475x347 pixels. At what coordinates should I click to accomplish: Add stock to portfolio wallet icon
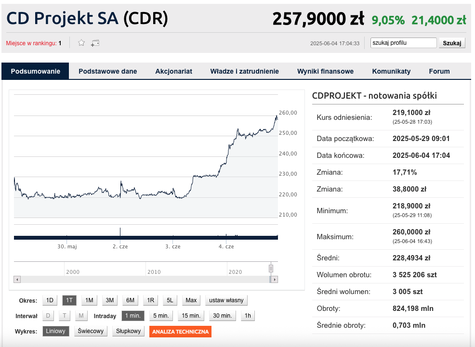click(95, 43)
